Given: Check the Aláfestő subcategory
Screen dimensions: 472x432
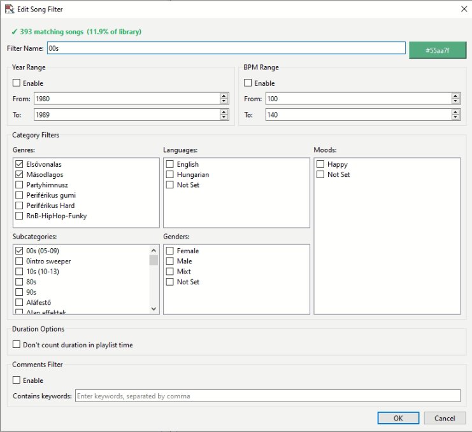Looking at the screenshot, I should (19, 302).
